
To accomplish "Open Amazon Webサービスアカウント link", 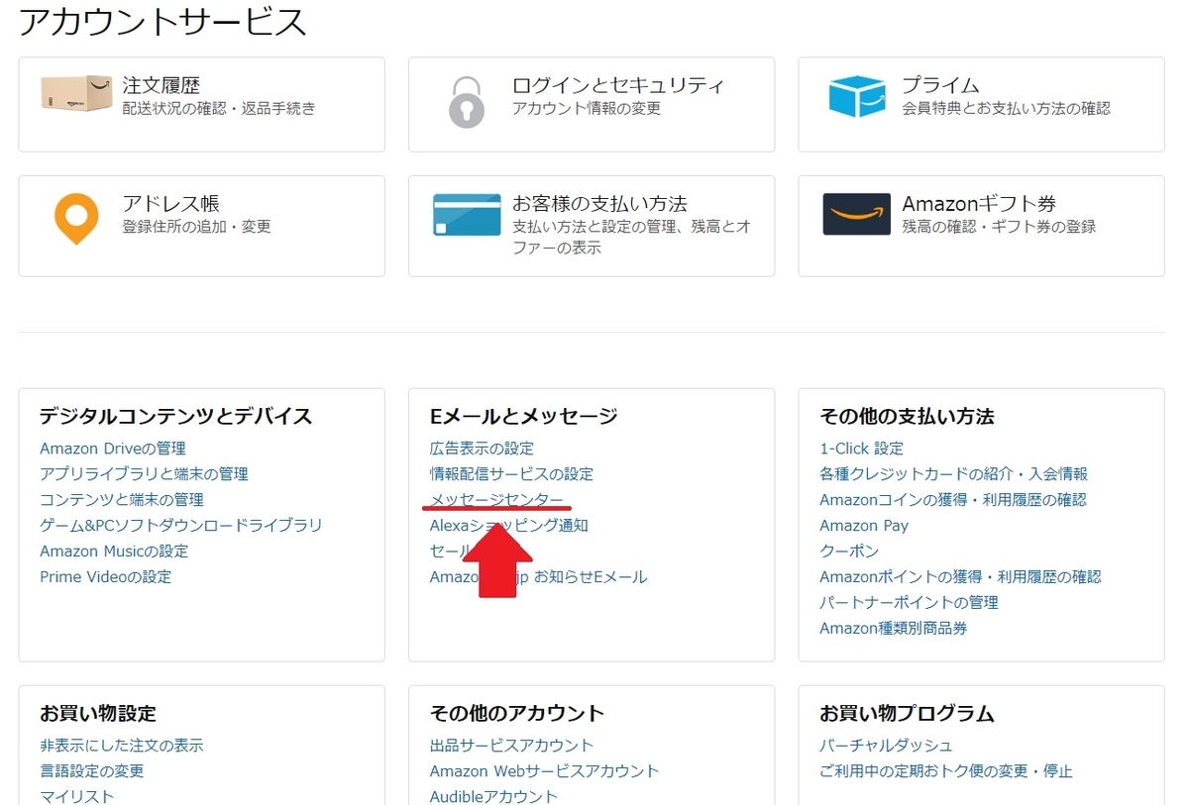I will tap(545, 771).
